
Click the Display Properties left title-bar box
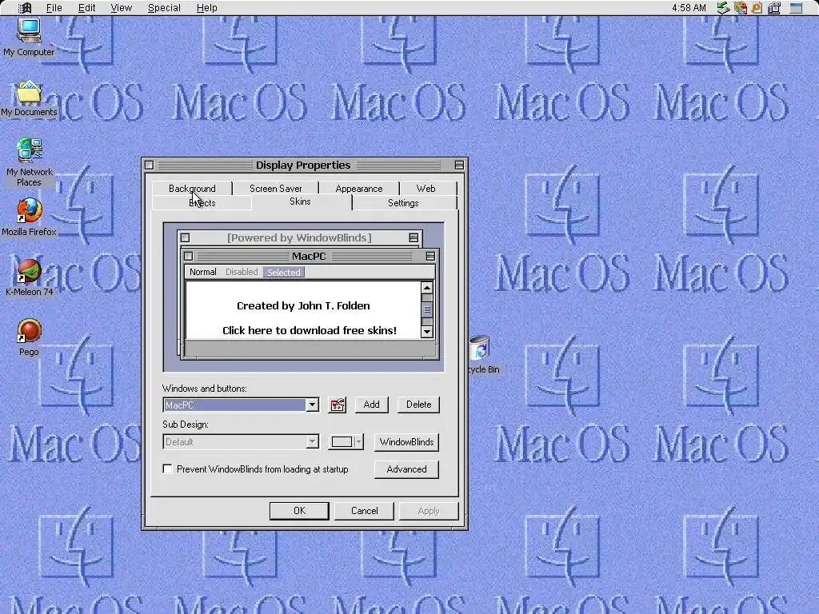click(x=150, y=165)
